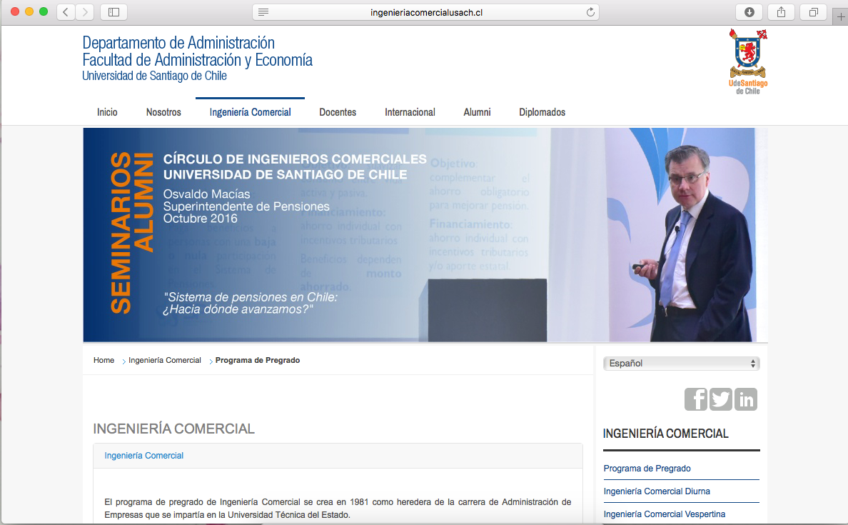
Task: Open Ingeniería Comercial Diurna sidebar link
Action: tap(657, 491)
